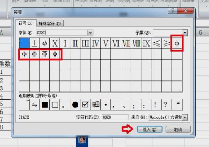Pick Roman numeral III symbol
The width and height of the screenshot is (209, 147).
tap(85, 43)
